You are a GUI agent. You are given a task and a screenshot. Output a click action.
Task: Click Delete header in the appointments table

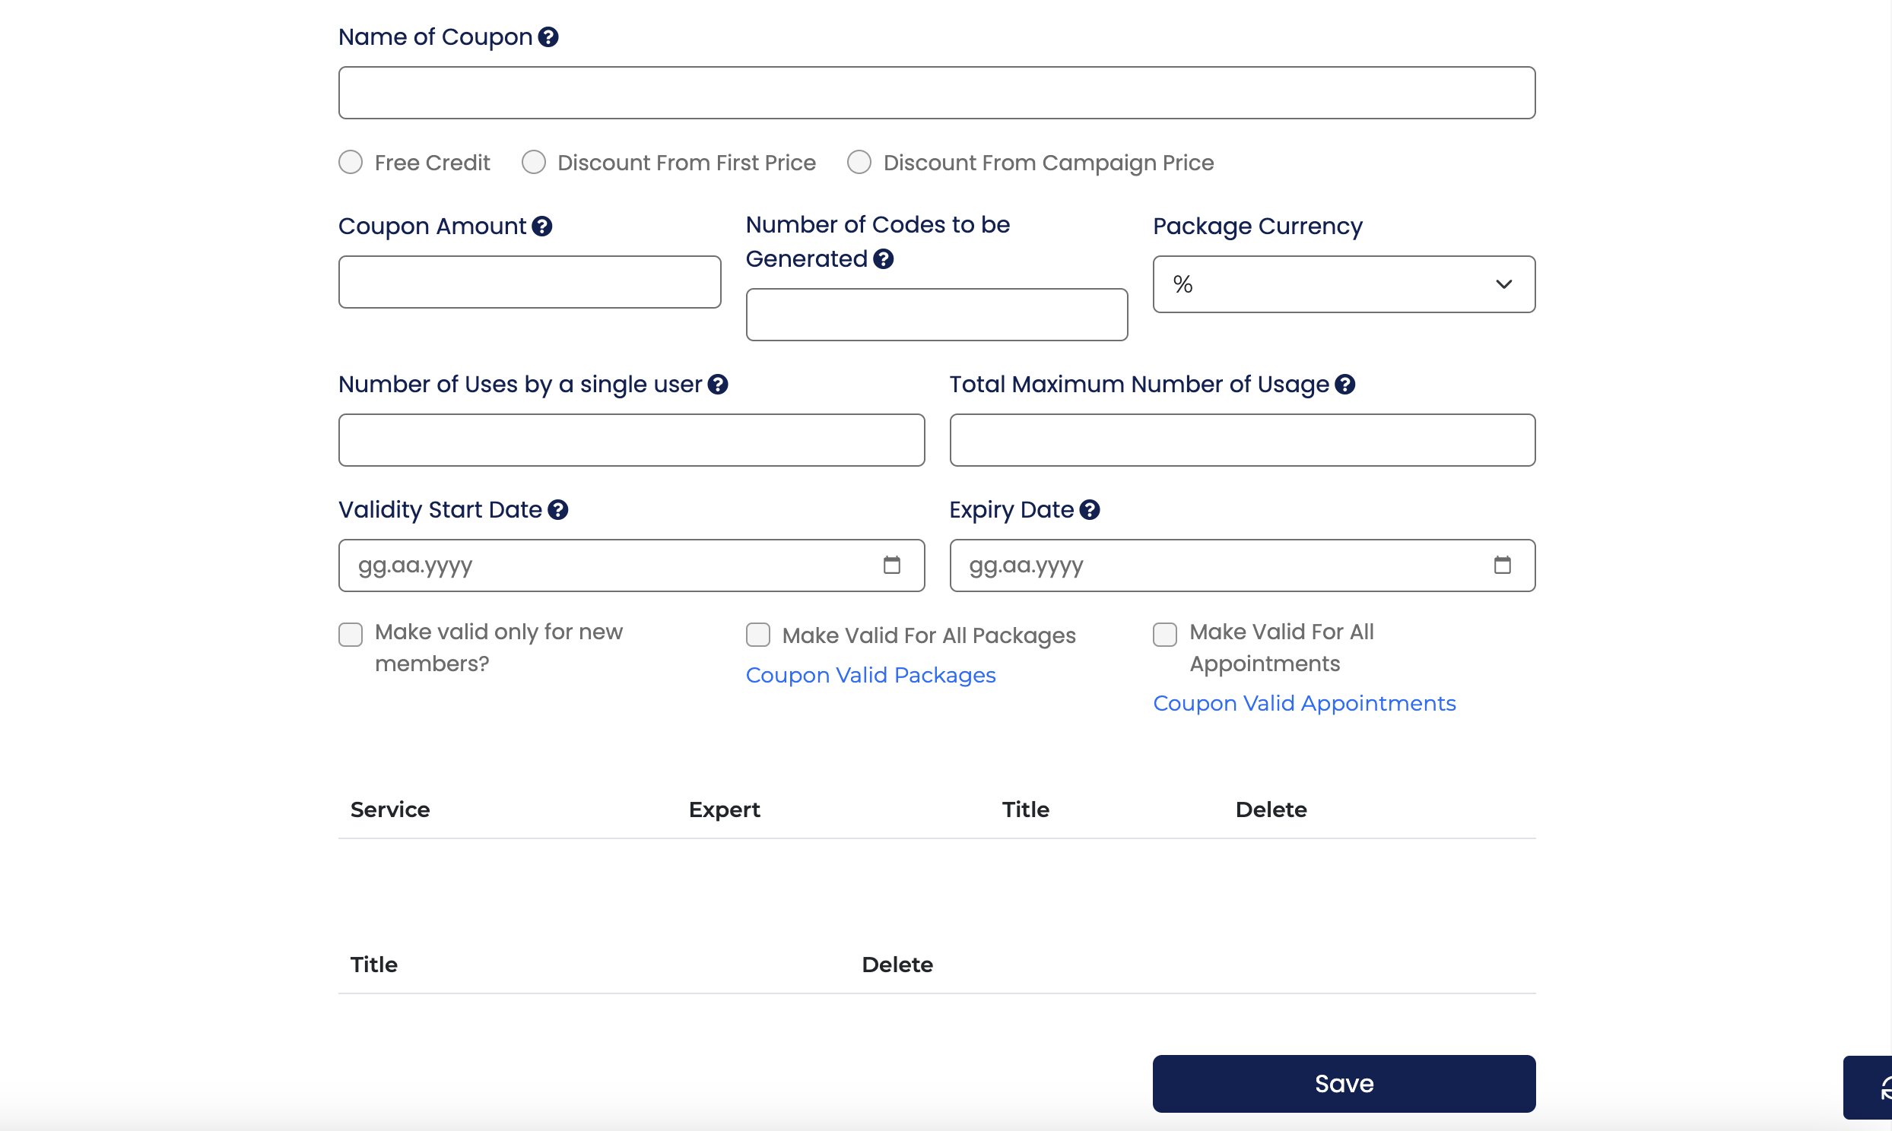point(1271,809)
